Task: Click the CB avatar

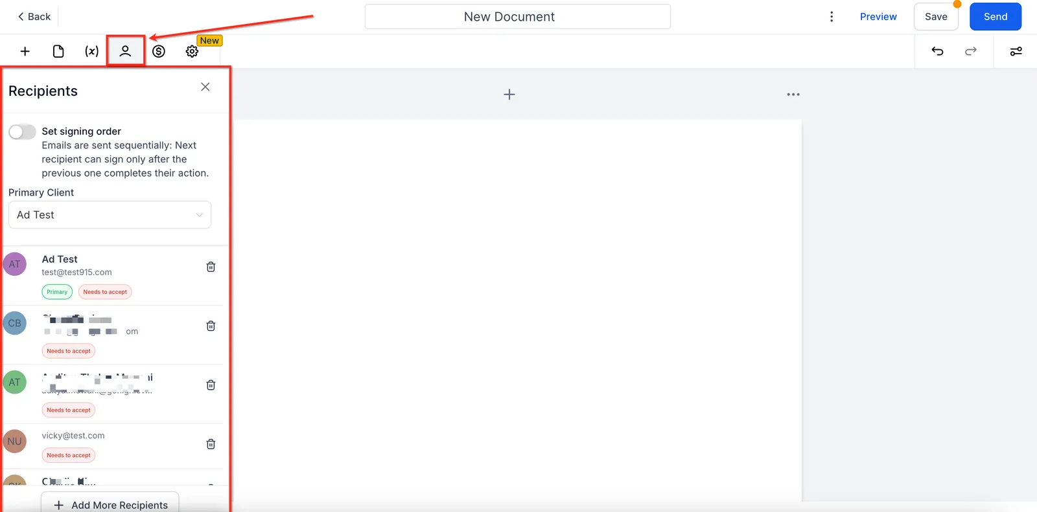Action: [15, 323]
